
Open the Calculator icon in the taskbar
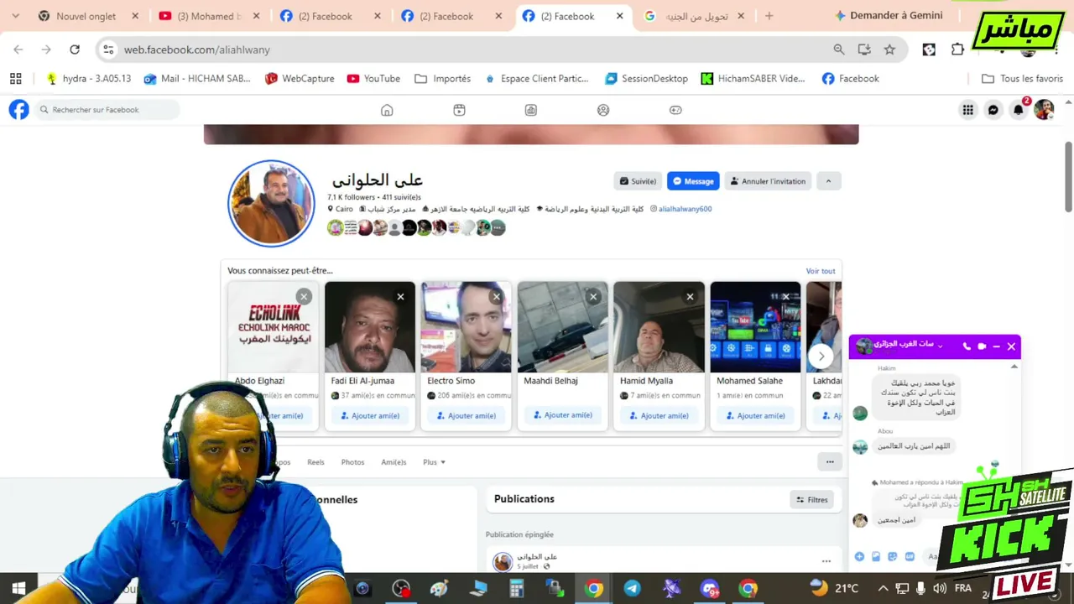pyautogui.click(x=517, y=588)
